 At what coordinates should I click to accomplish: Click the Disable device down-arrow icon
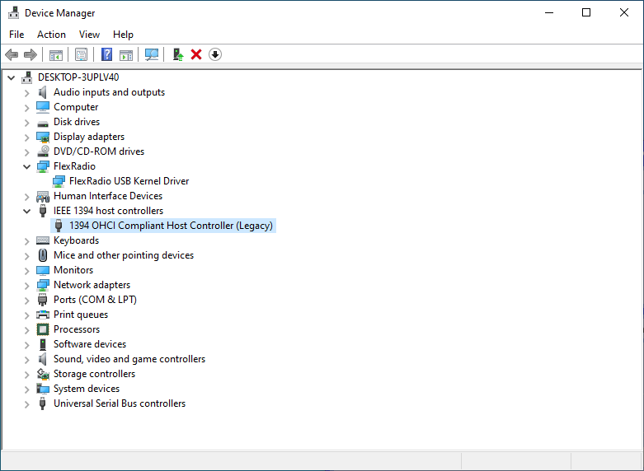215,54
